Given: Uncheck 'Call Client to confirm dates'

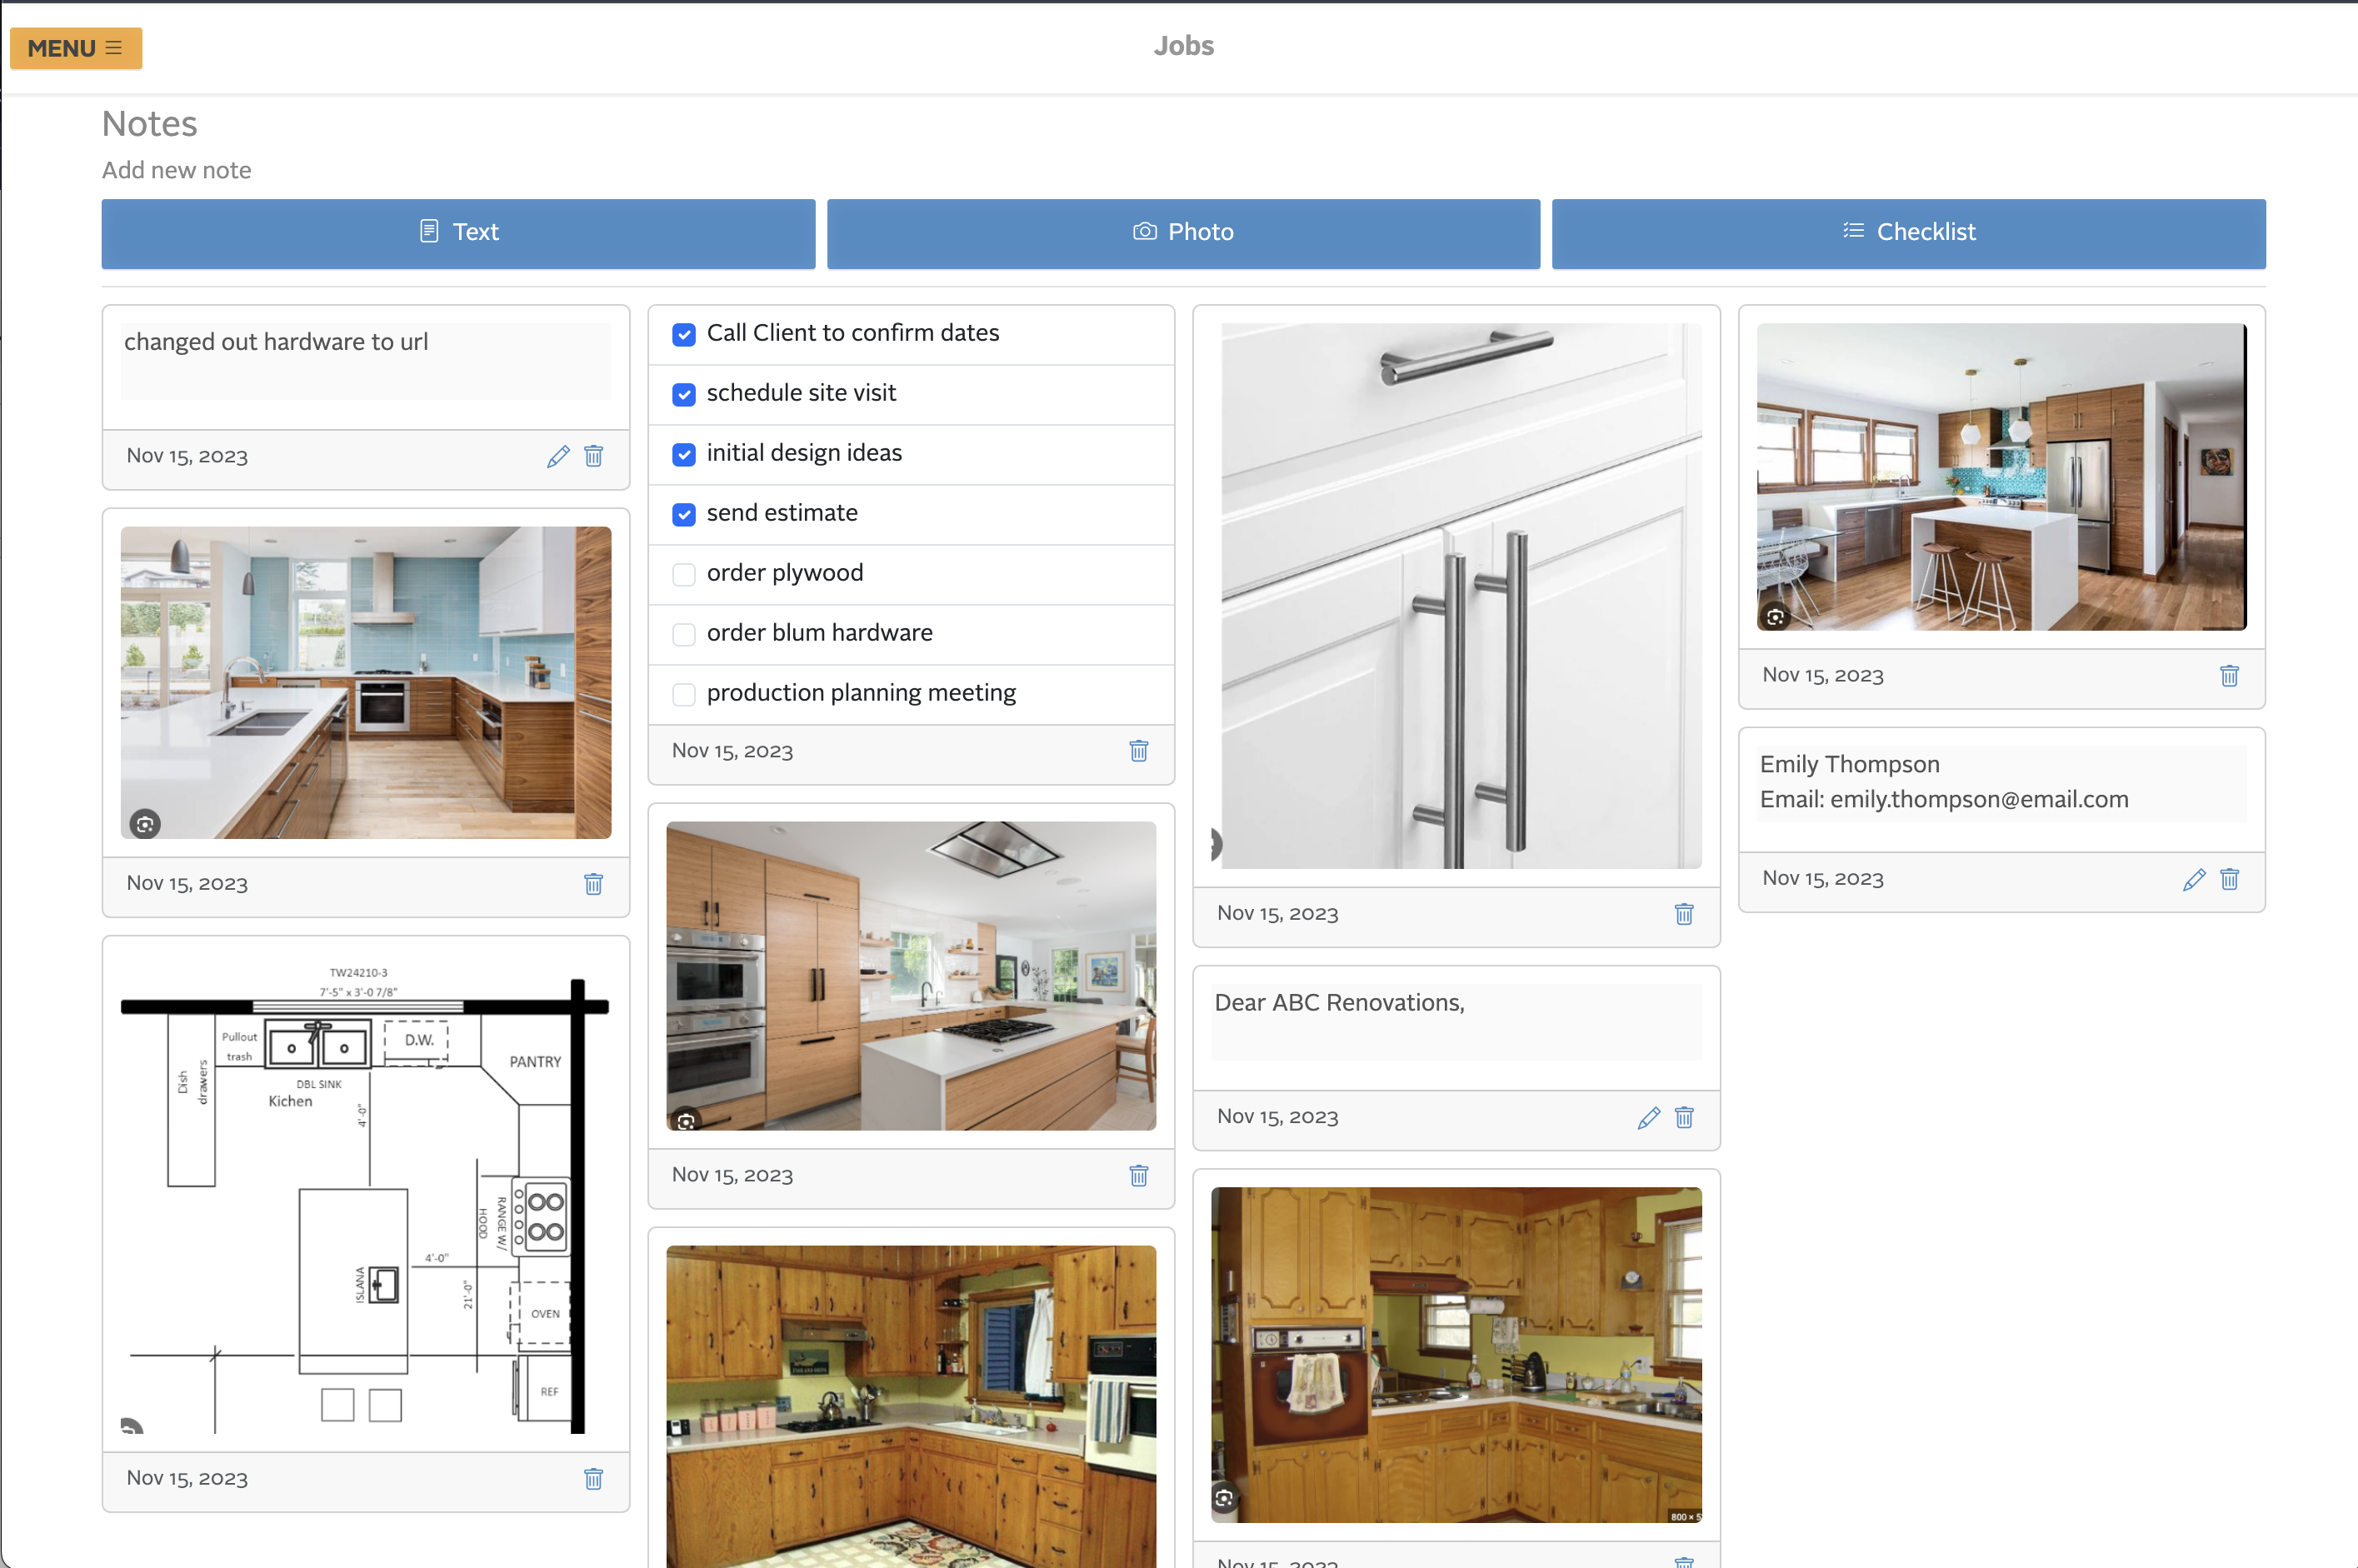Looking at the screenshot, I should tap(684, 334).
